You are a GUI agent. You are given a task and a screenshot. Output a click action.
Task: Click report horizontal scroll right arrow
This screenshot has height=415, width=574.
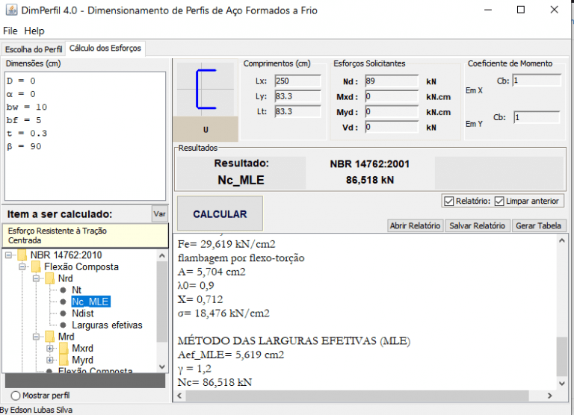[550, 396]
